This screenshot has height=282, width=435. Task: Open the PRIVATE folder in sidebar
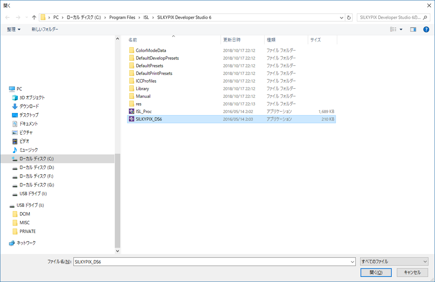pyautogui.click(x=28, y=231)
